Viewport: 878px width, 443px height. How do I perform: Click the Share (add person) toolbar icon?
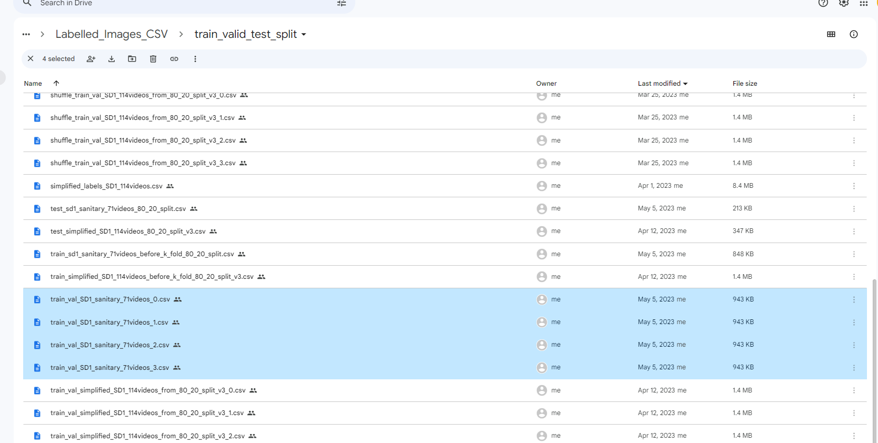point(91,59)
